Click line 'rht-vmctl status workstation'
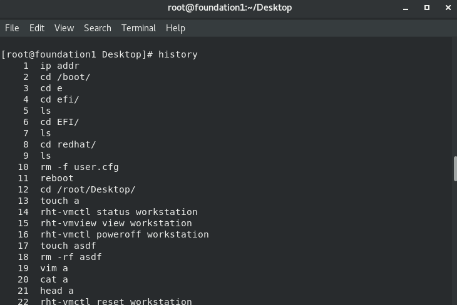Viewport: 457px width, 305px height. click(x=119, y=212)
